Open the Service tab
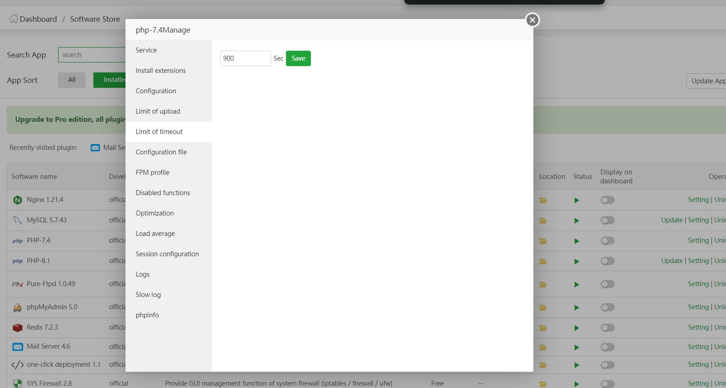This screenshot has height=388, width=726. tap(169, 50)
